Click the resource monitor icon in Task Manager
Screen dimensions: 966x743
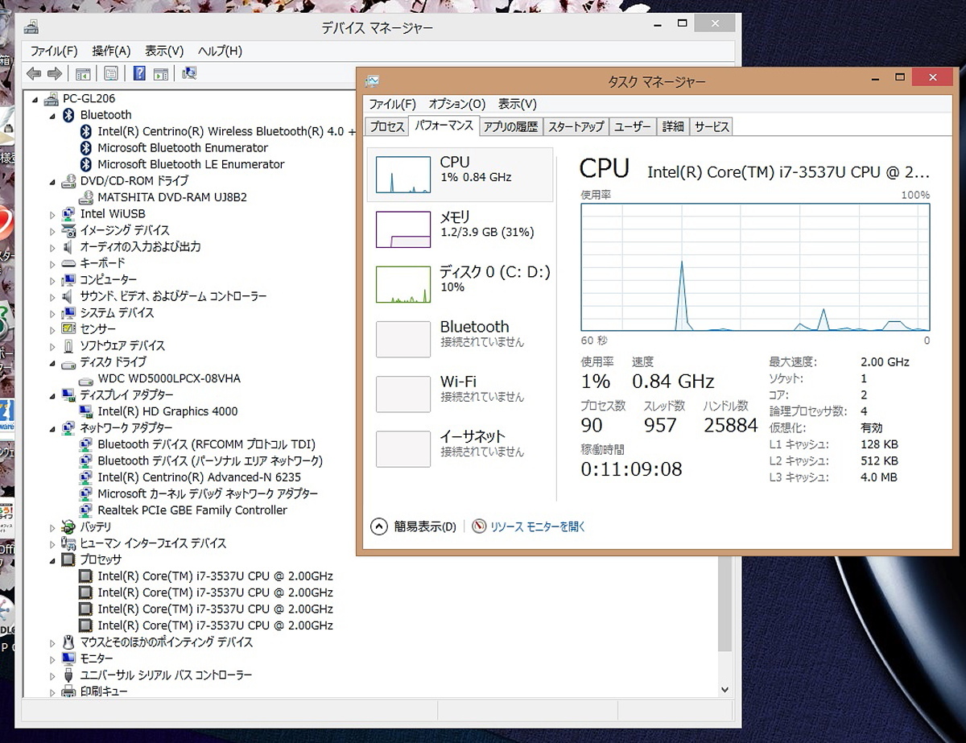pos(480,526)
